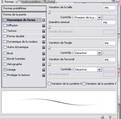This screenshot has width=121, height=119.
Task: Enable the Bruit checkbox
Action: 5,53
